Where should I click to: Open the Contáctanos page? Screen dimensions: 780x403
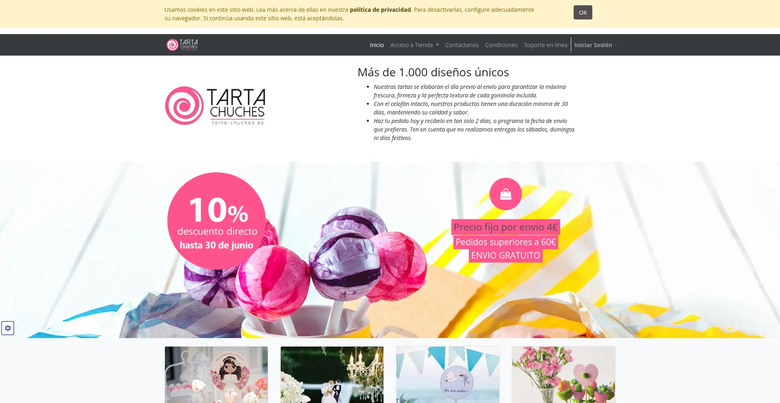(462, 45)
